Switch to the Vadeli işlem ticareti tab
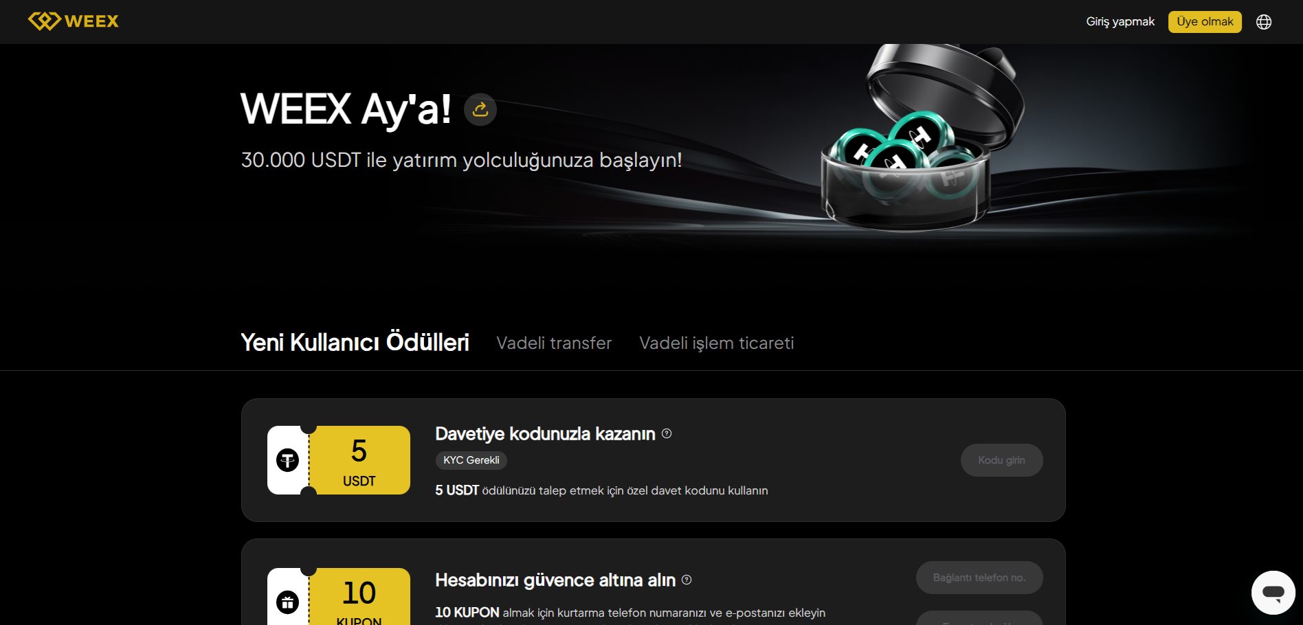 [x=717, y=343]
